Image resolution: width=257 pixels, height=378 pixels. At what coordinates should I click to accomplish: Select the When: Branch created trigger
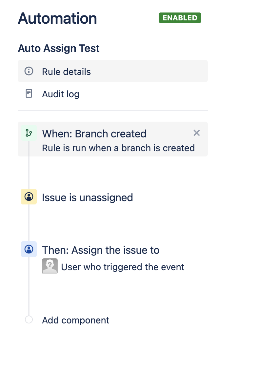pyautogui.click(x=112, y=139)
